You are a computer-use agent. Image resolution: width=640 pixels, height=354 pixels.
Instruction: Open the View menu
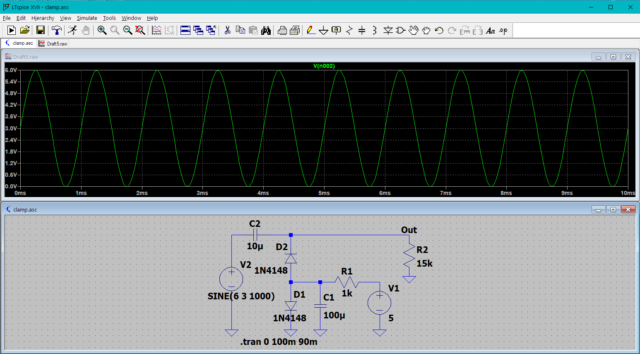65,18
